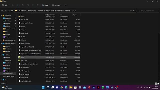Click the Cut scissors icon in toolbar
This screenshot has height=90, width=160.
13,5
